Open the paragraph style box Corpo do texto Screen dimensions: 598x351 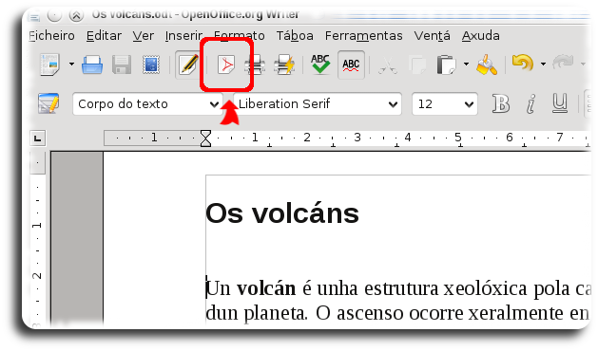point(147,104)
